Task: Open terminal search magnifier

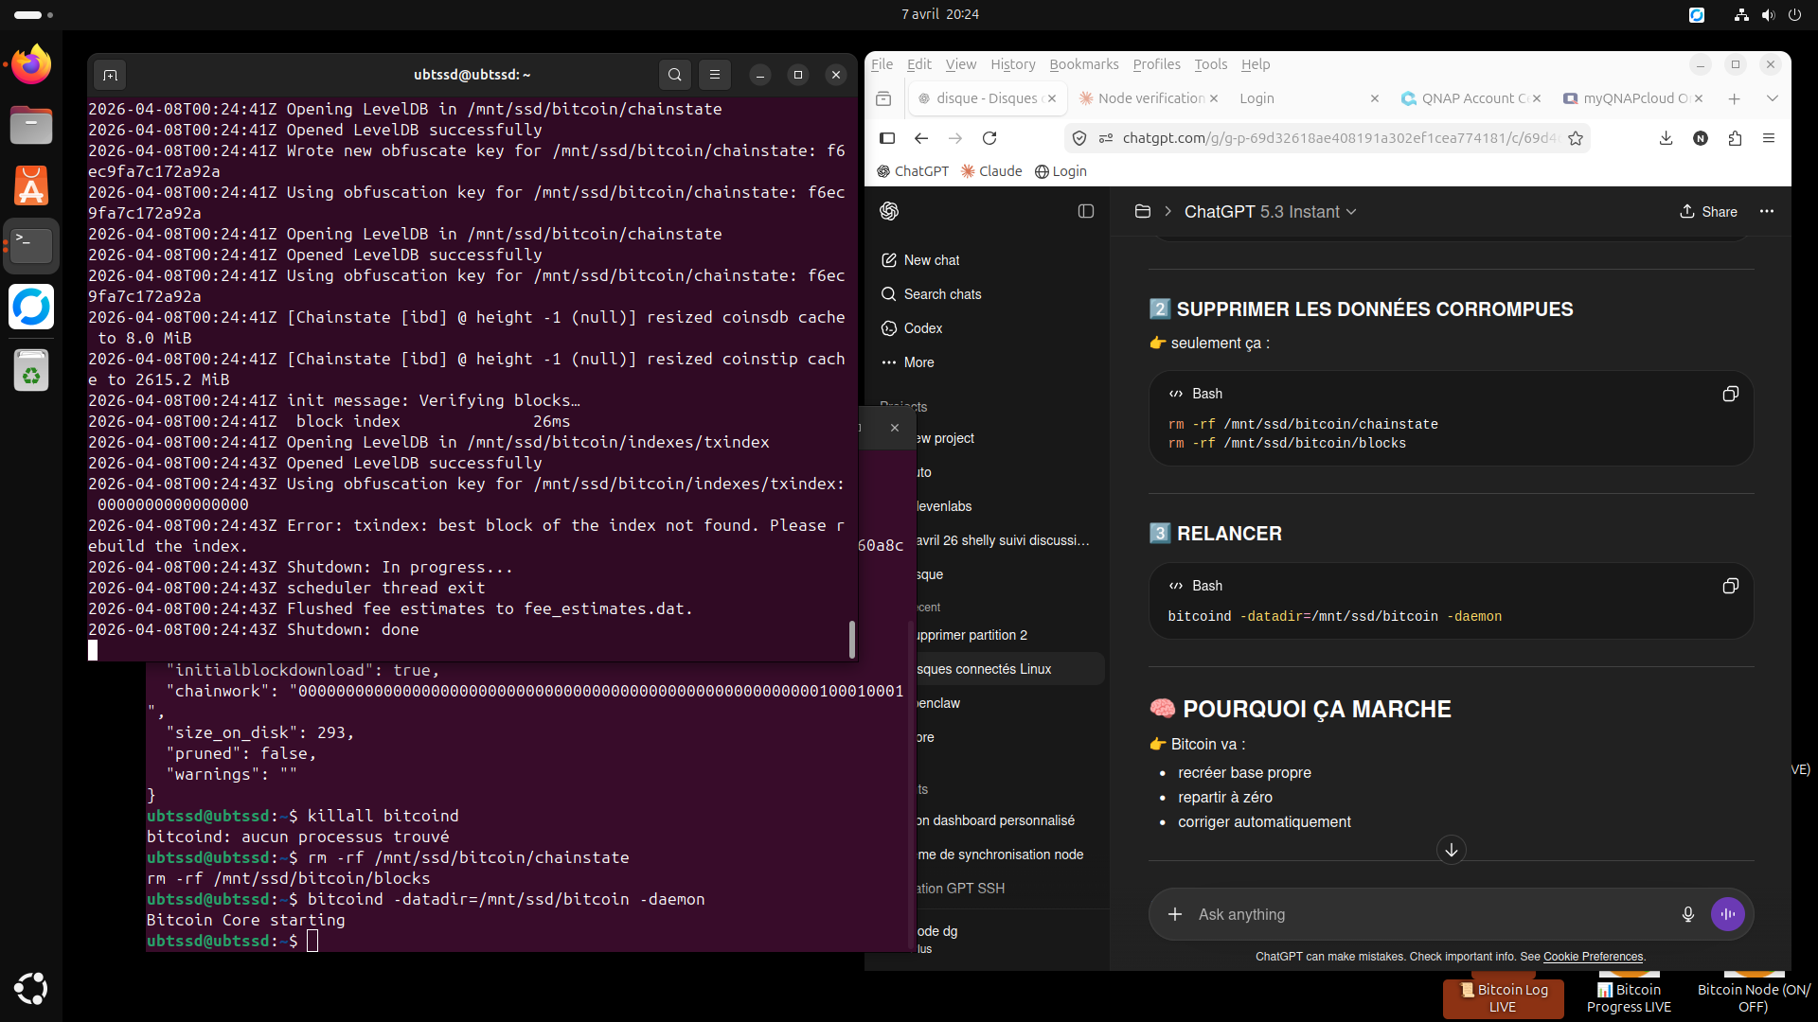Action: (674, 75)
